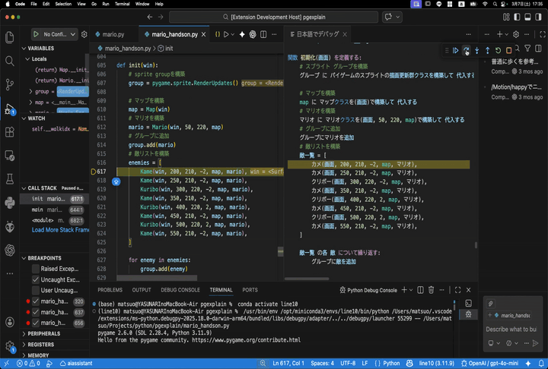Collapse the VARIABLES section

[41, 48]
